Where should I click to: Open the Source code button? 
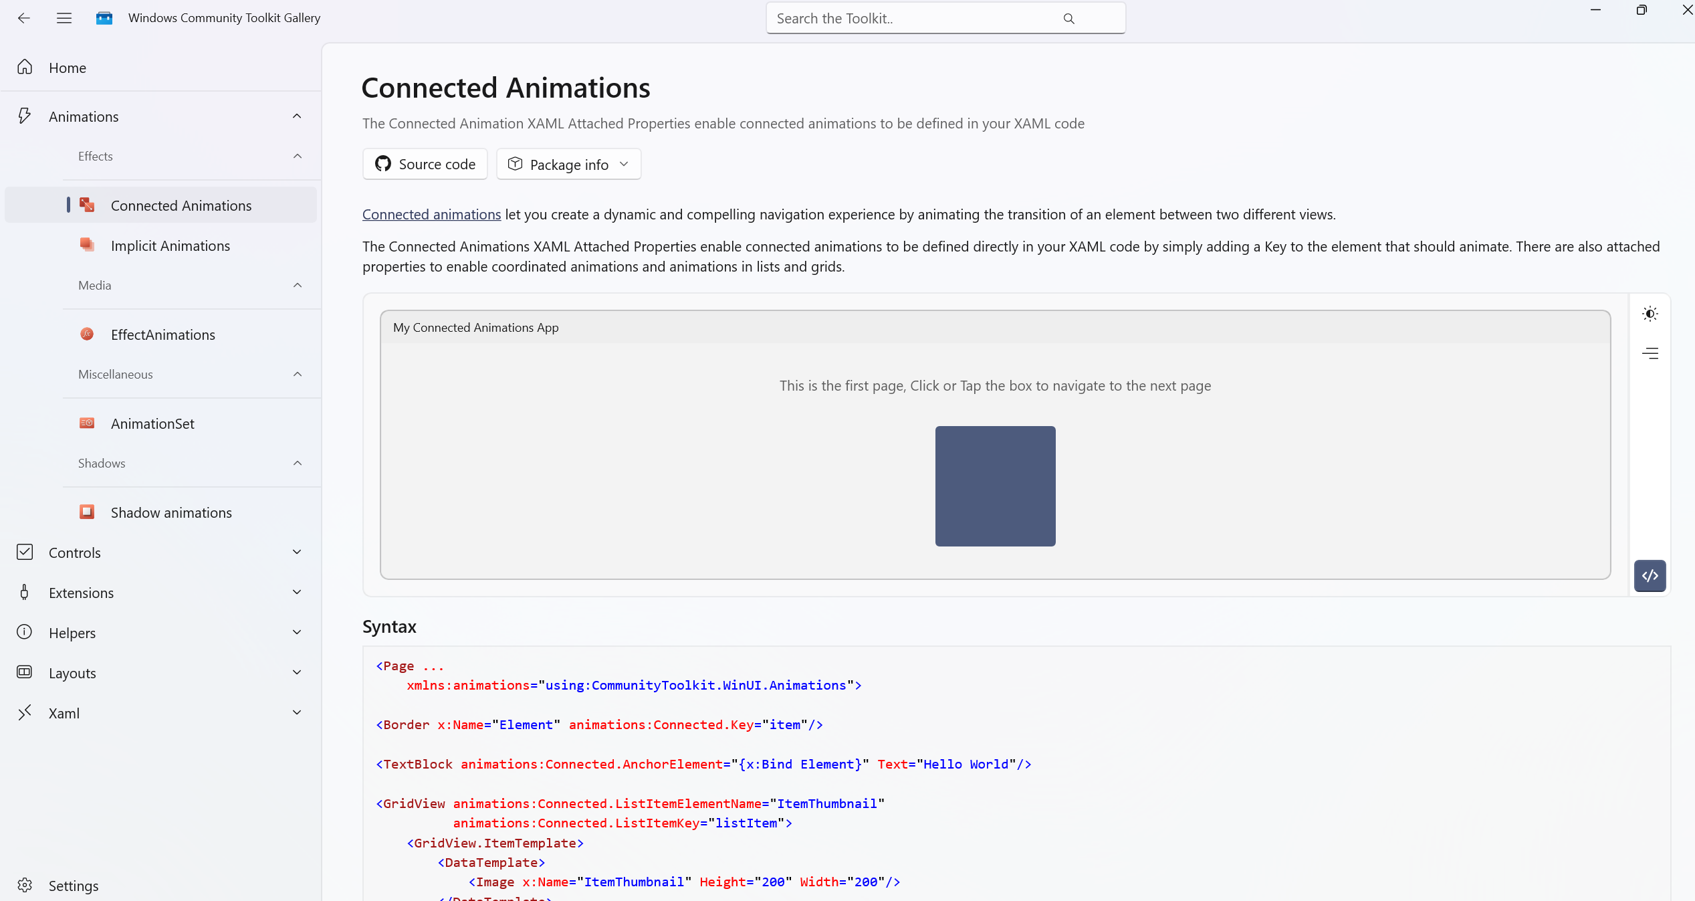coord(425,164)
